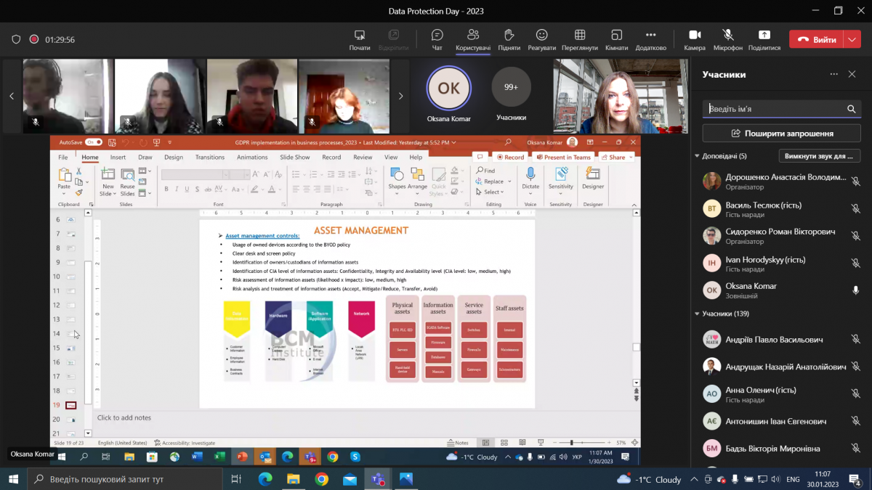Click muted mic icon beside Андріїв Павло Васильович
The image size is (872, 490).
click(855, 340)
